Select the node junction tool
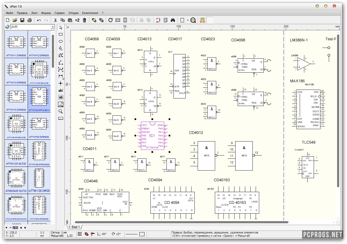347x244 pixels. pyautogui.click(x=61, y=83)
